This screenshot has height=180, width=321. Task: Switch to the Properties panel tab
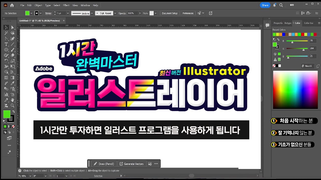pyautogui.click(x=278, y=23)
